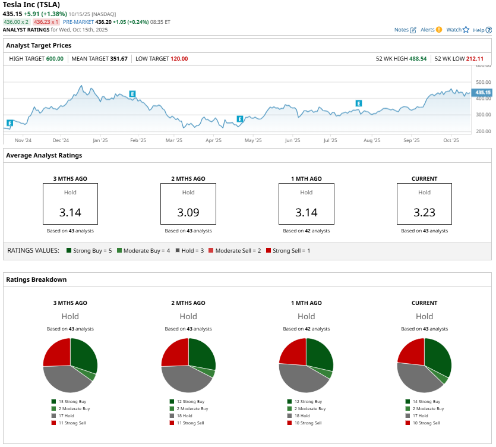Click the 2 Mths Ago ratings pie chart
The image size is (496, 447).
188,365
